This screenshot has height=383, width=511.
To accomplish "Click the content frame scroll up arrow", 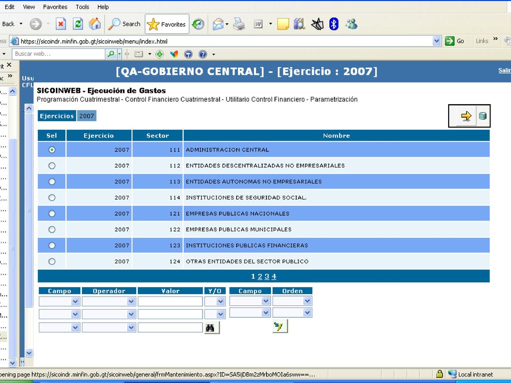I will pos(29,108).
